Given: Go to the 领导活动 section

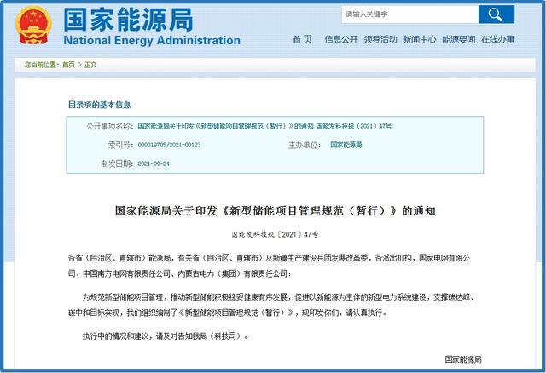Looking at the screenshot, I should (x=380, y=39).
